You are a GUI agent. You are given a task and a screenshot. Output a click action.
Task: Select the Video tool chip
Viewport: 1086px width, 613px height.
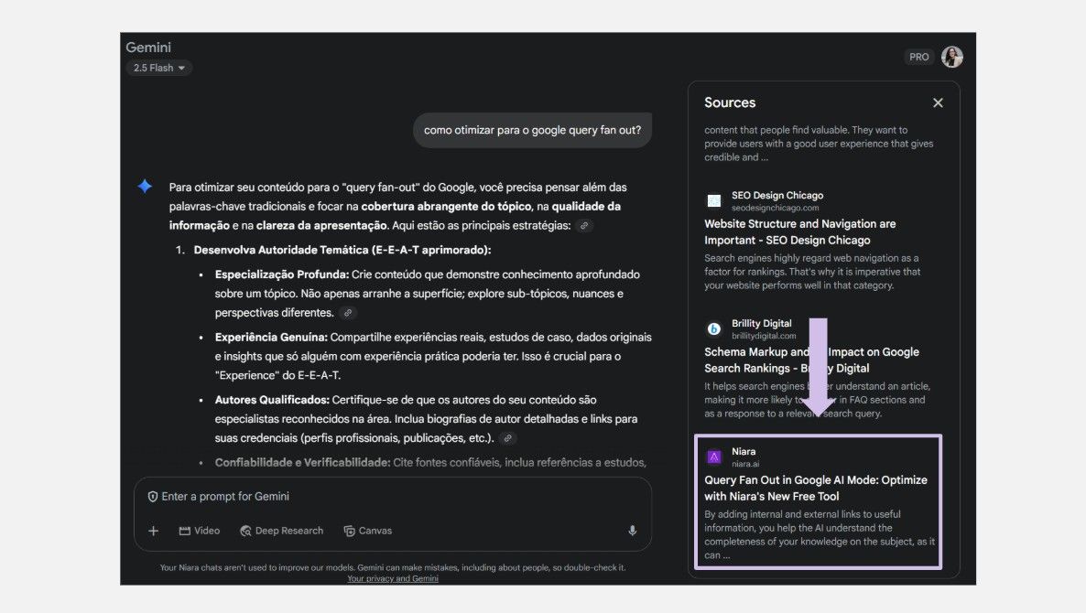click(200, 531)
